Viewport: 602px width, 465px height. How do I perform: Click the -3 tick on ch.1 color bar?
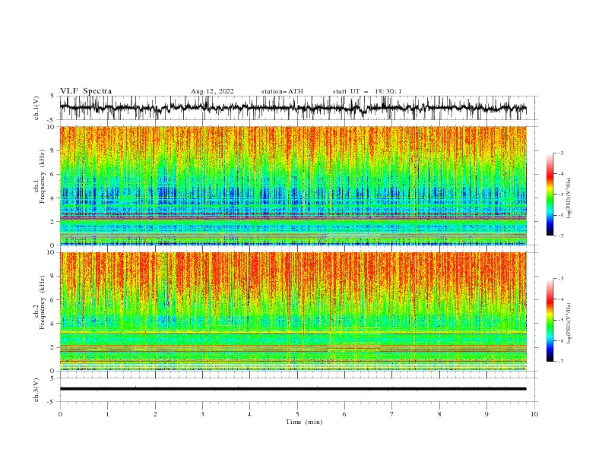(x=560, y=153)
